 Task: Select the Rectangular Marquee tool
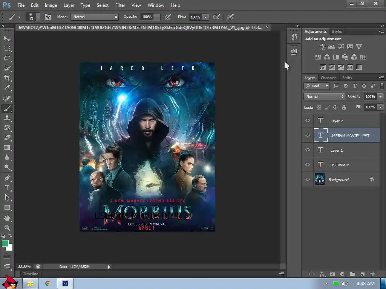pyautogui.click(x=7, y=49)
